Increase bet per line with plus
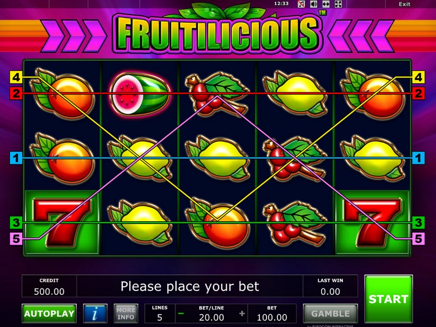436x327 pixels. 242,314
